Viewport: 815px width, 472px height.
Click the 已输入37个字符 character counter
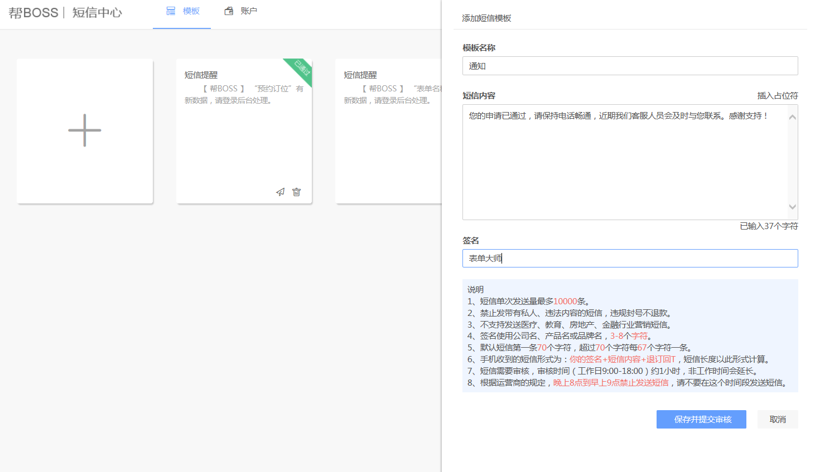769,226
